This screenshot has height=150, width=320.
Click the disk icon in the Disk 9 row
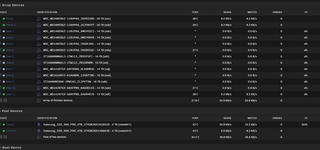click(x=39, y=82)
